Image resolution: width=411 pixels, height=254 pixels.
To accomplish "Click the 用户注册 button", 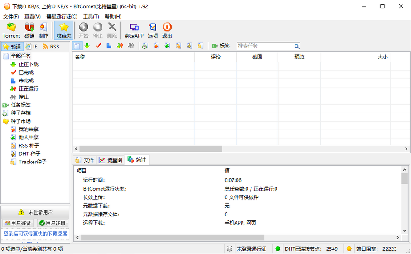I will coord(53,223).
